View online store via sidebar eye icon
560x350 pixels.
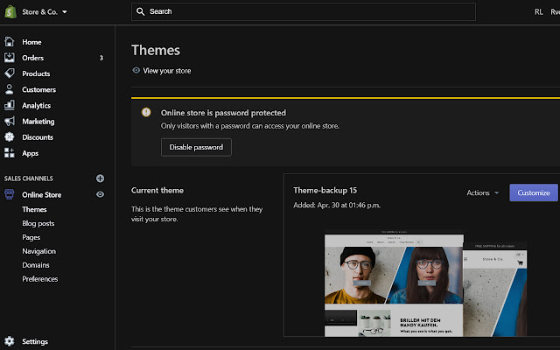101,194
